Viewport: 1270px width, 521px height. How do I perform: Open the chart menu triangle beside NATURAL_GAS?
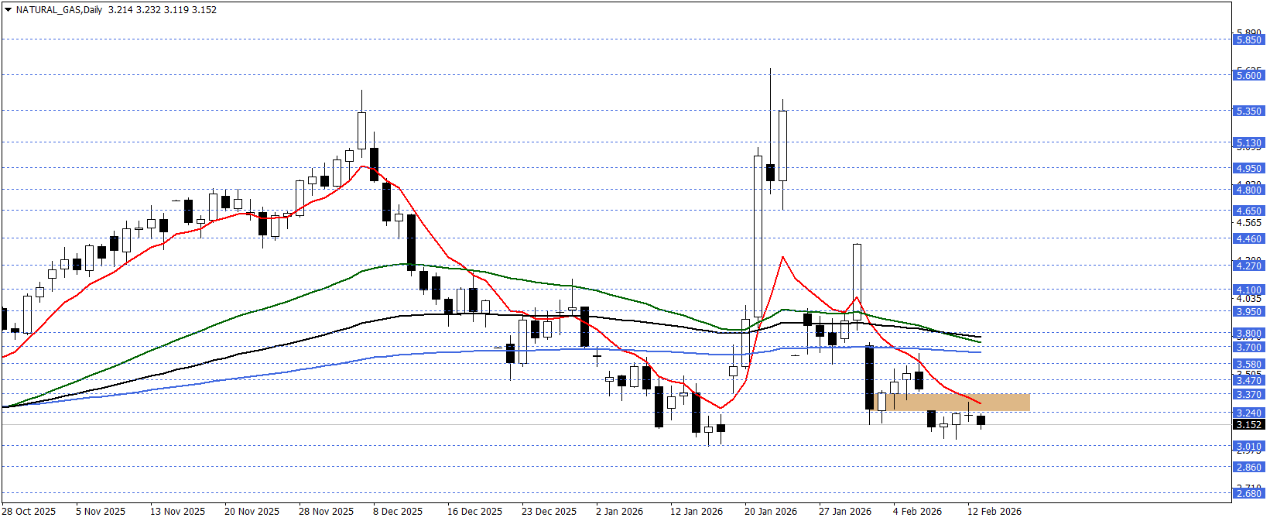(8, 10)
